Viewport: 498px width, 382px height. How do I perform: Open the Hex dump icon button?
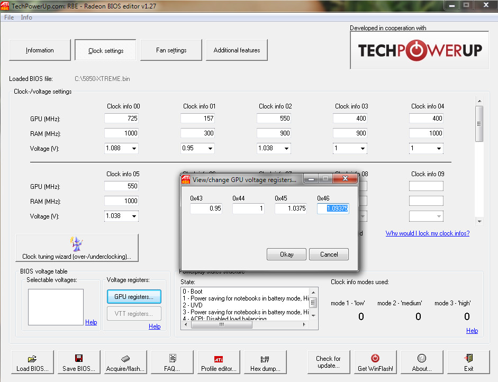(x=265, y=362)
